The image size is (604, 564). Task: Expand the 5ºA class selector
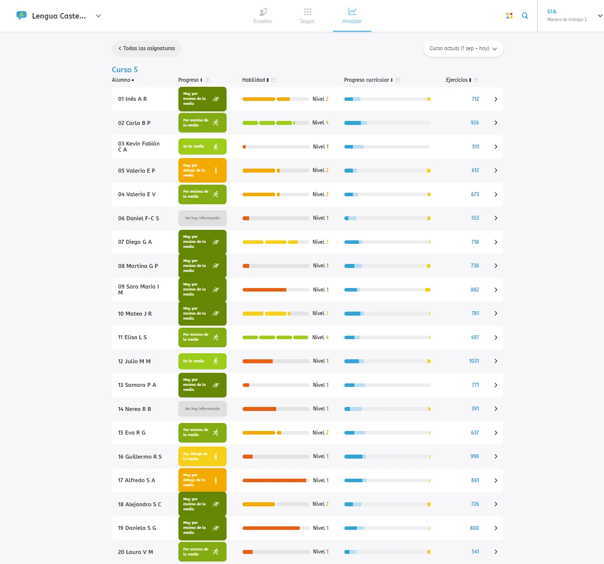[599, 16]
